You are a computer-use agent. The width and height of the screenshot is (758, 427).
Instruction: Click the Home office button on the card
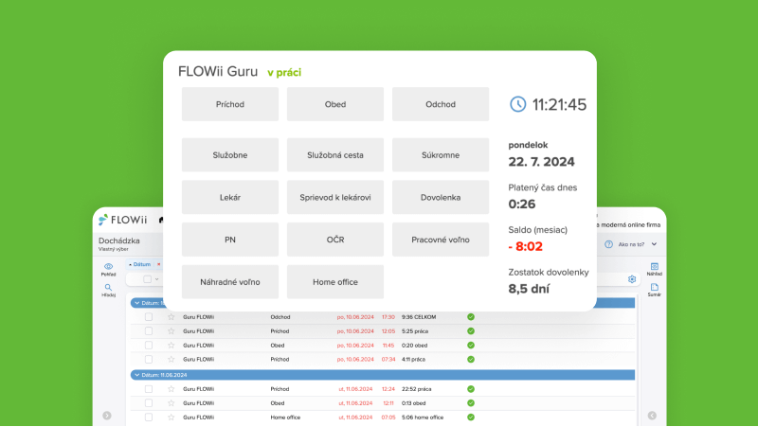coord(335,281)
